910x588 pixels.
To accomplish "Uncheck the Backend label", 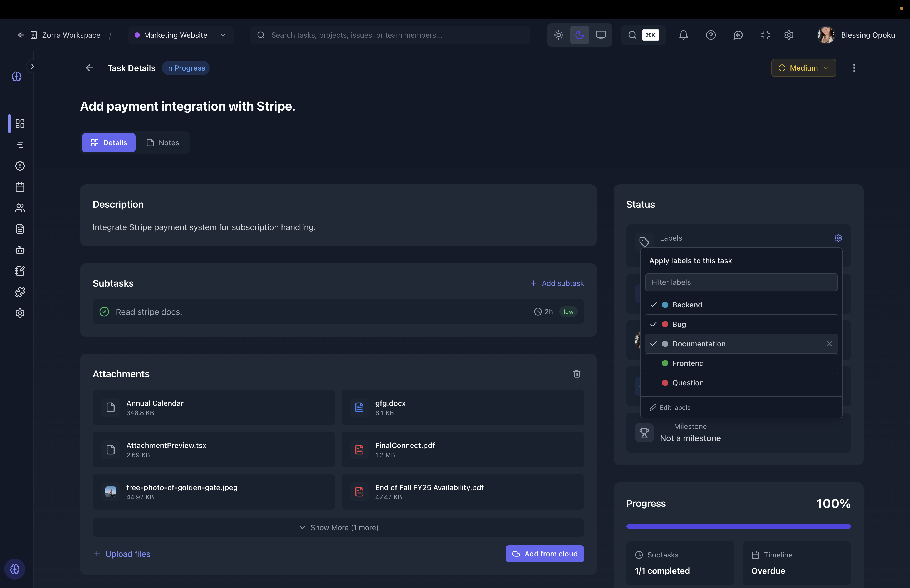I will 687,305.
